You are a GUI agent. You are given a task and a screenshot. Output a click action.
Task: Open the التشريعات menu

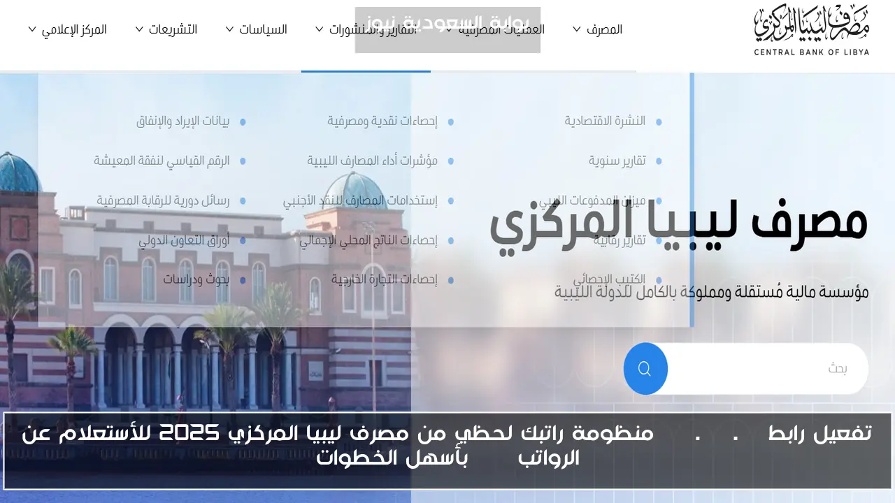click(173, 29)
